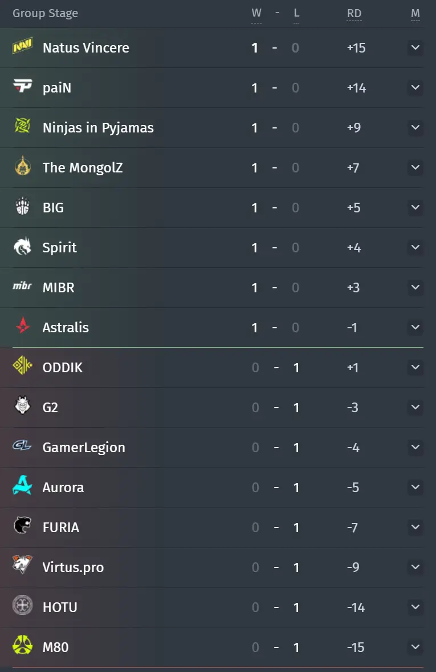Click the Natus Vincere team logo

pyautogui.click(x=23, y=46)
